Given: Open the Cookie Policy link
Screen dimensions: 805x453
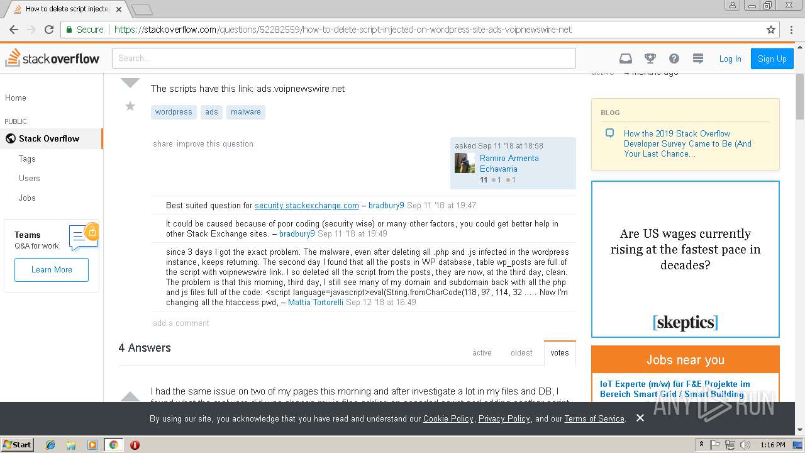Looking at the screenshot, I should (448, 418).
